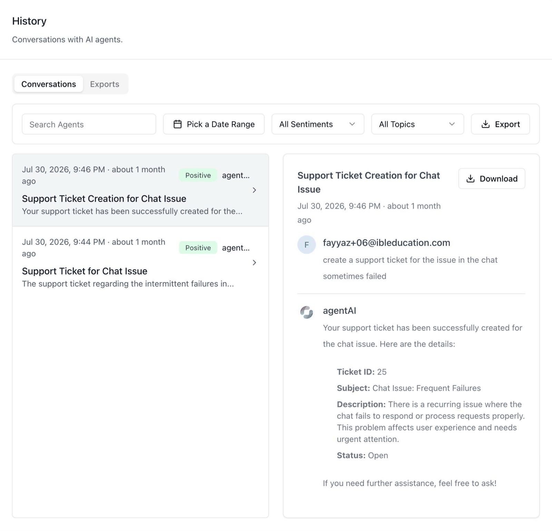Click the agentAI logo avatar
Viewport: 552px width, 531px height.
point(306,312)
